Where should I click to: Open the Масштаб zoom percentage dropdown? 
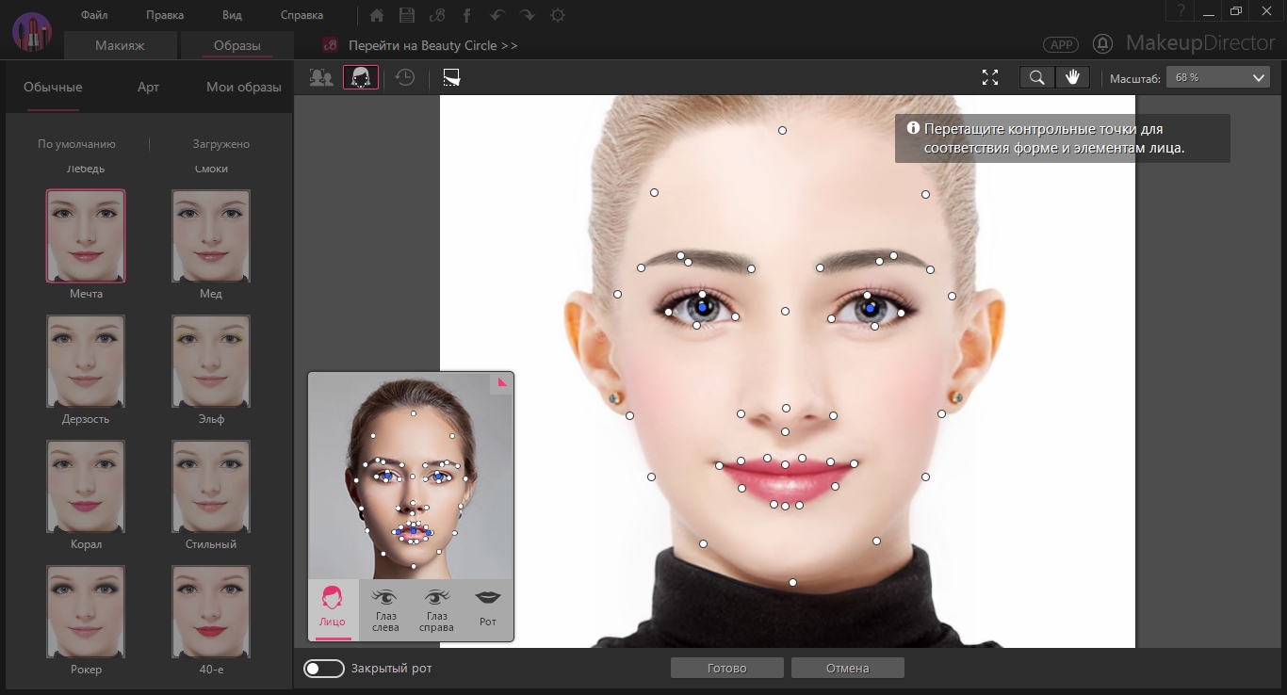click(x=1217, y=78)
